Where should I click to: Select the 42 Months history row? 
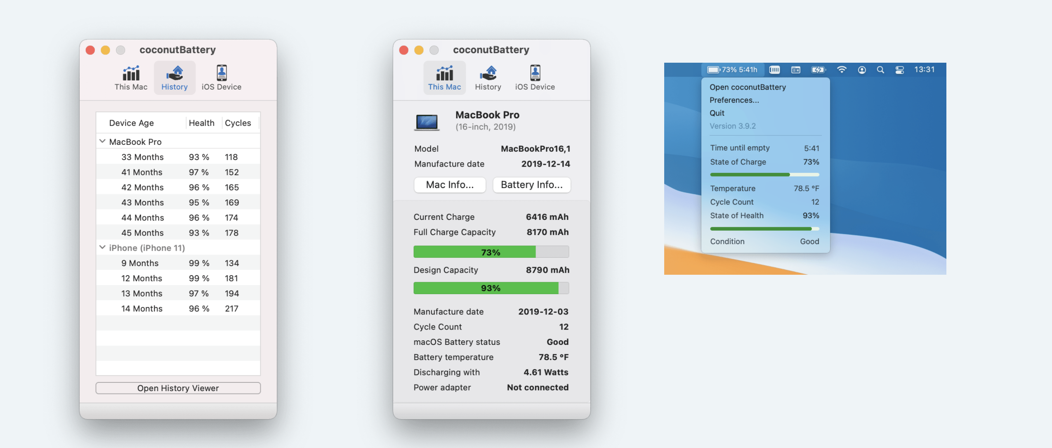click(x=178, y=187)
